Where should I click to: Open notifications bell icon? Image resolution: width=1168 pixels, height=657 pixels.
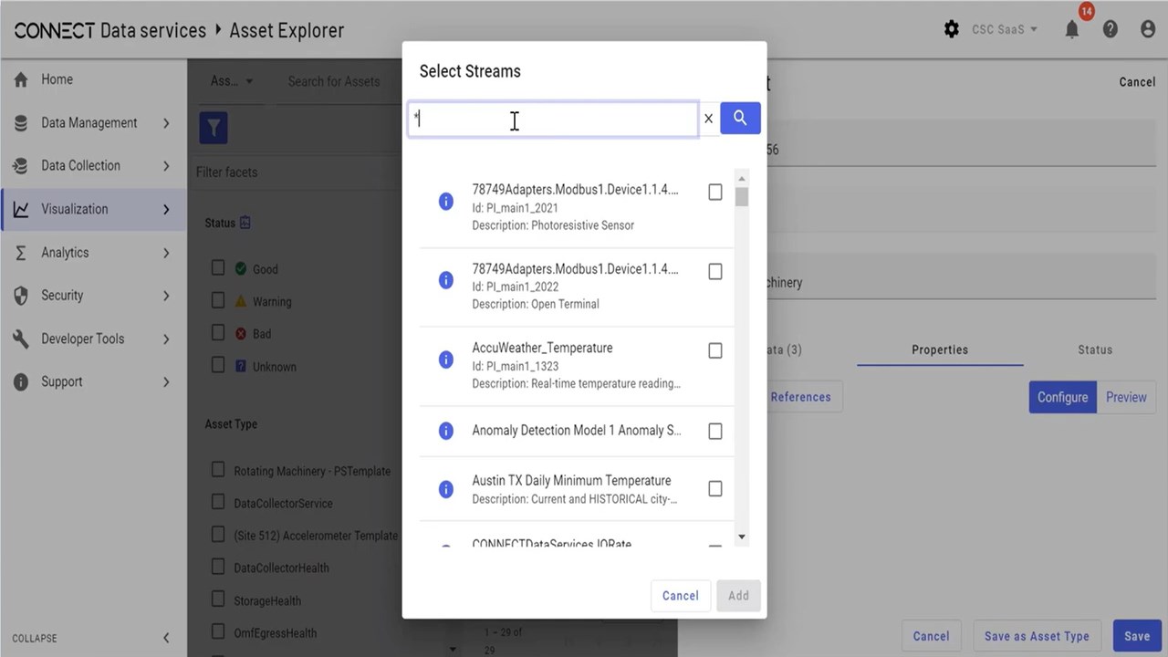click(x=1072, y=30)
